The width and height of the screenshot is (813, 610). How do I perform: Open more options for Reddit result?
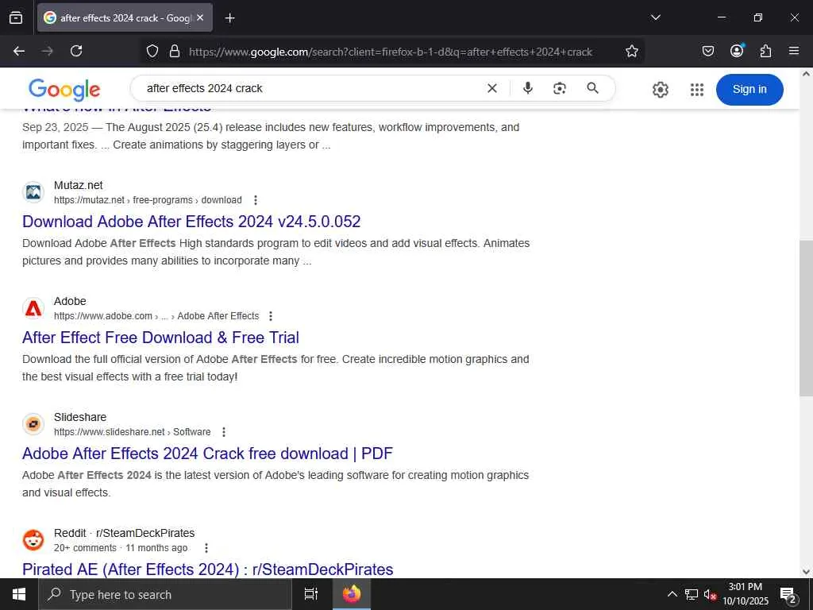click(x=206, y=548)
